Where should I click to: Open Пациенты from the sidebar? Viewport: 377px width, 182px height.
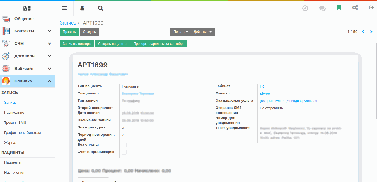(12, 162)
